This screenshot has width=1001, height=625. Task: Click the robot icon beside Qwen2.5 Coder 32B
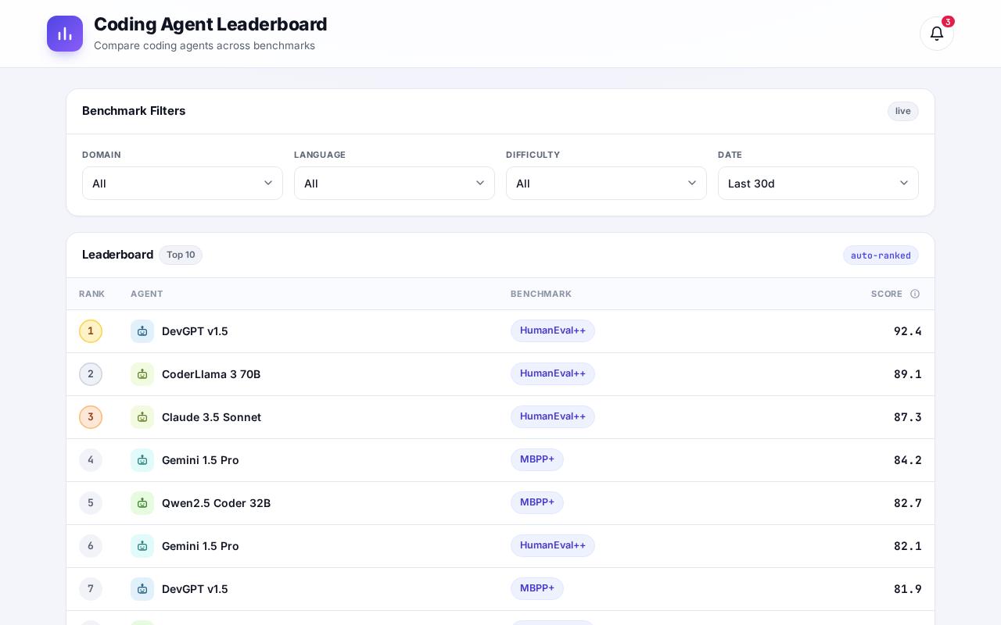142,503
